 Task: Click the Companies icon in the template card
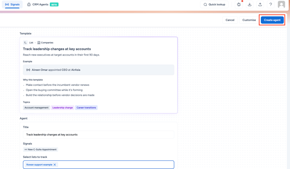tap(39, 43)
